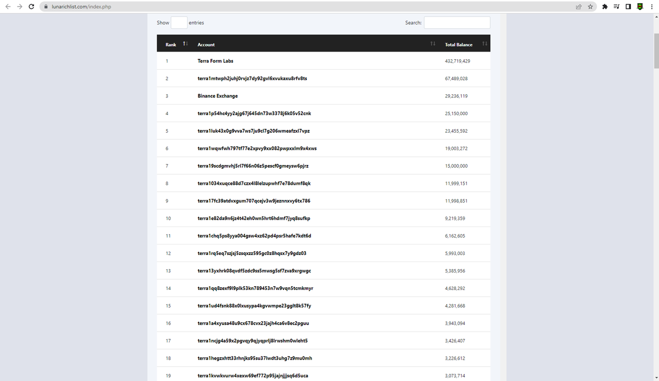Screen dimensions: 659x381
Task: Click the Account column header label
Action: coord(206,44)
